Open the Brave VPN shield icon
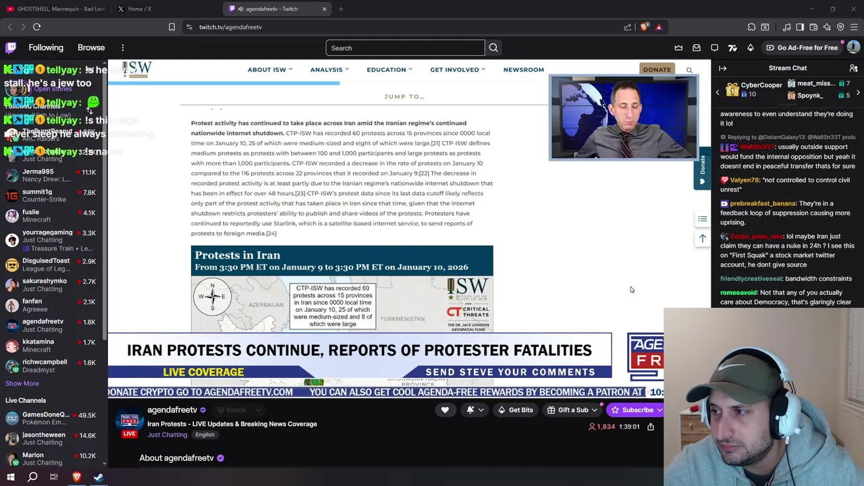 pos(840,27)
